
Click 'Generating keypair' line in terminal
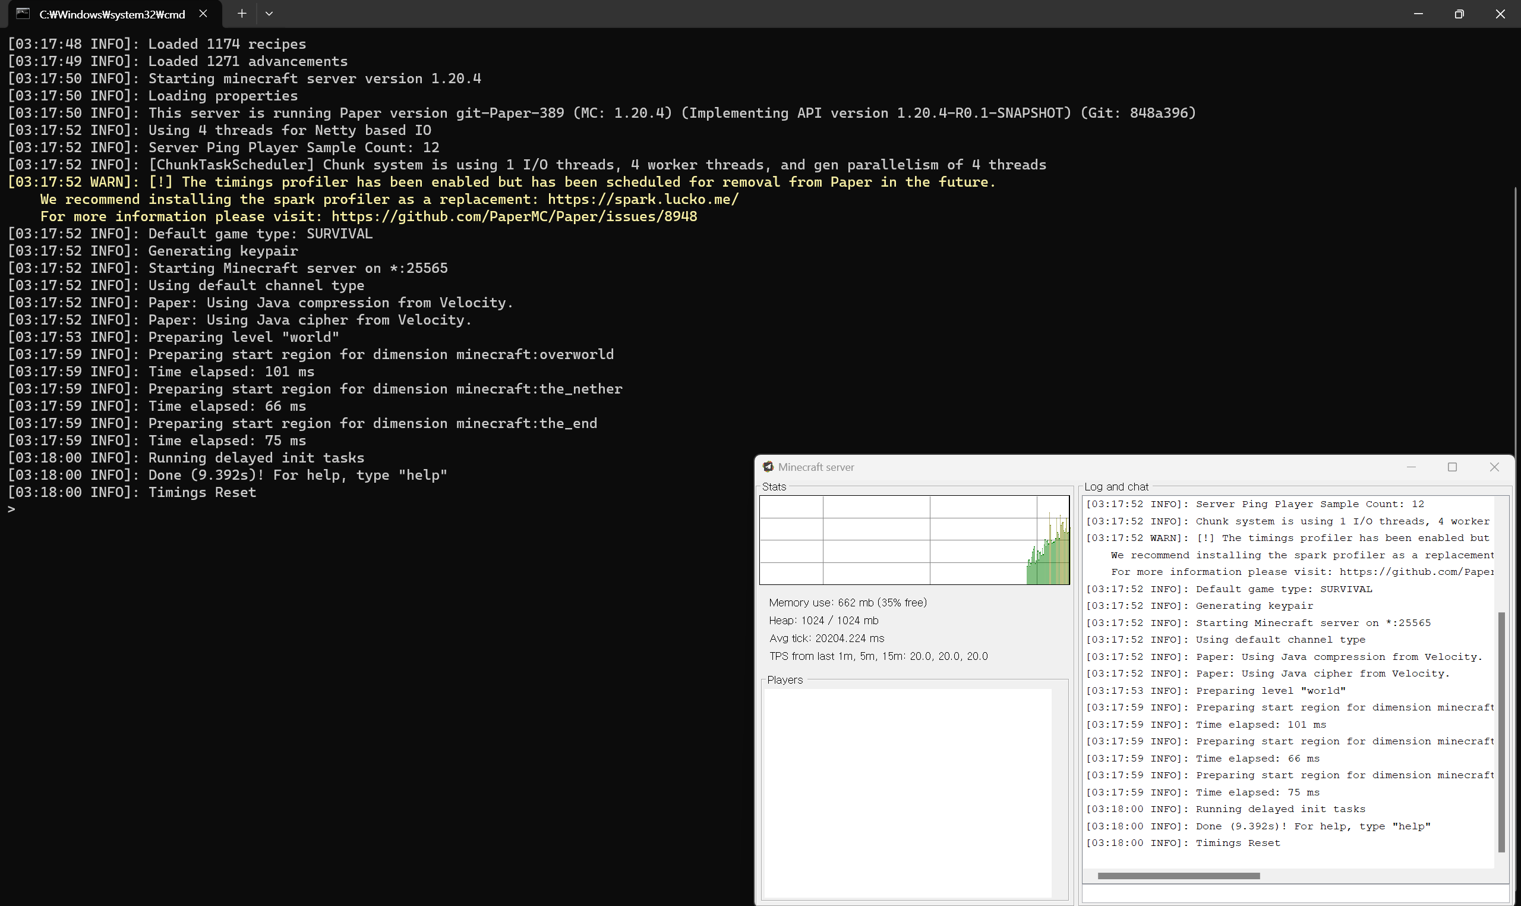pyautogui.click(x=153, y=251)
